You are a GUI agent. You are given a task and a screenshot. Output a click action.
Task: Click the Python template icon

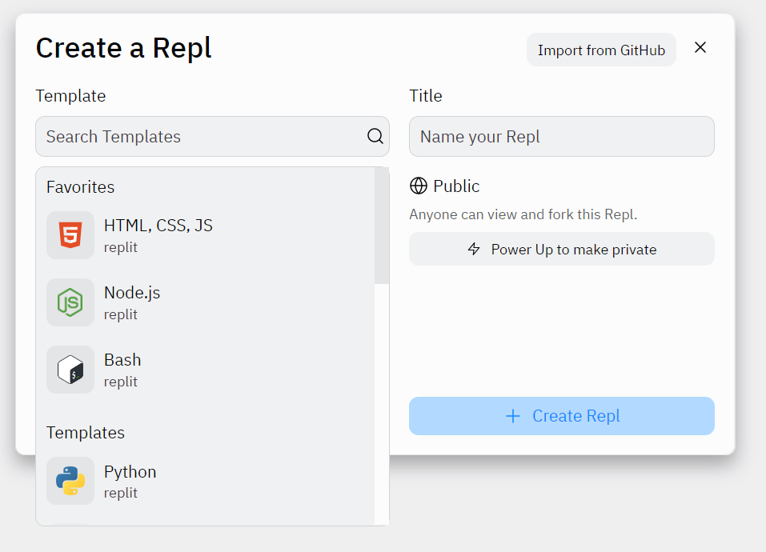click(70, 481)
